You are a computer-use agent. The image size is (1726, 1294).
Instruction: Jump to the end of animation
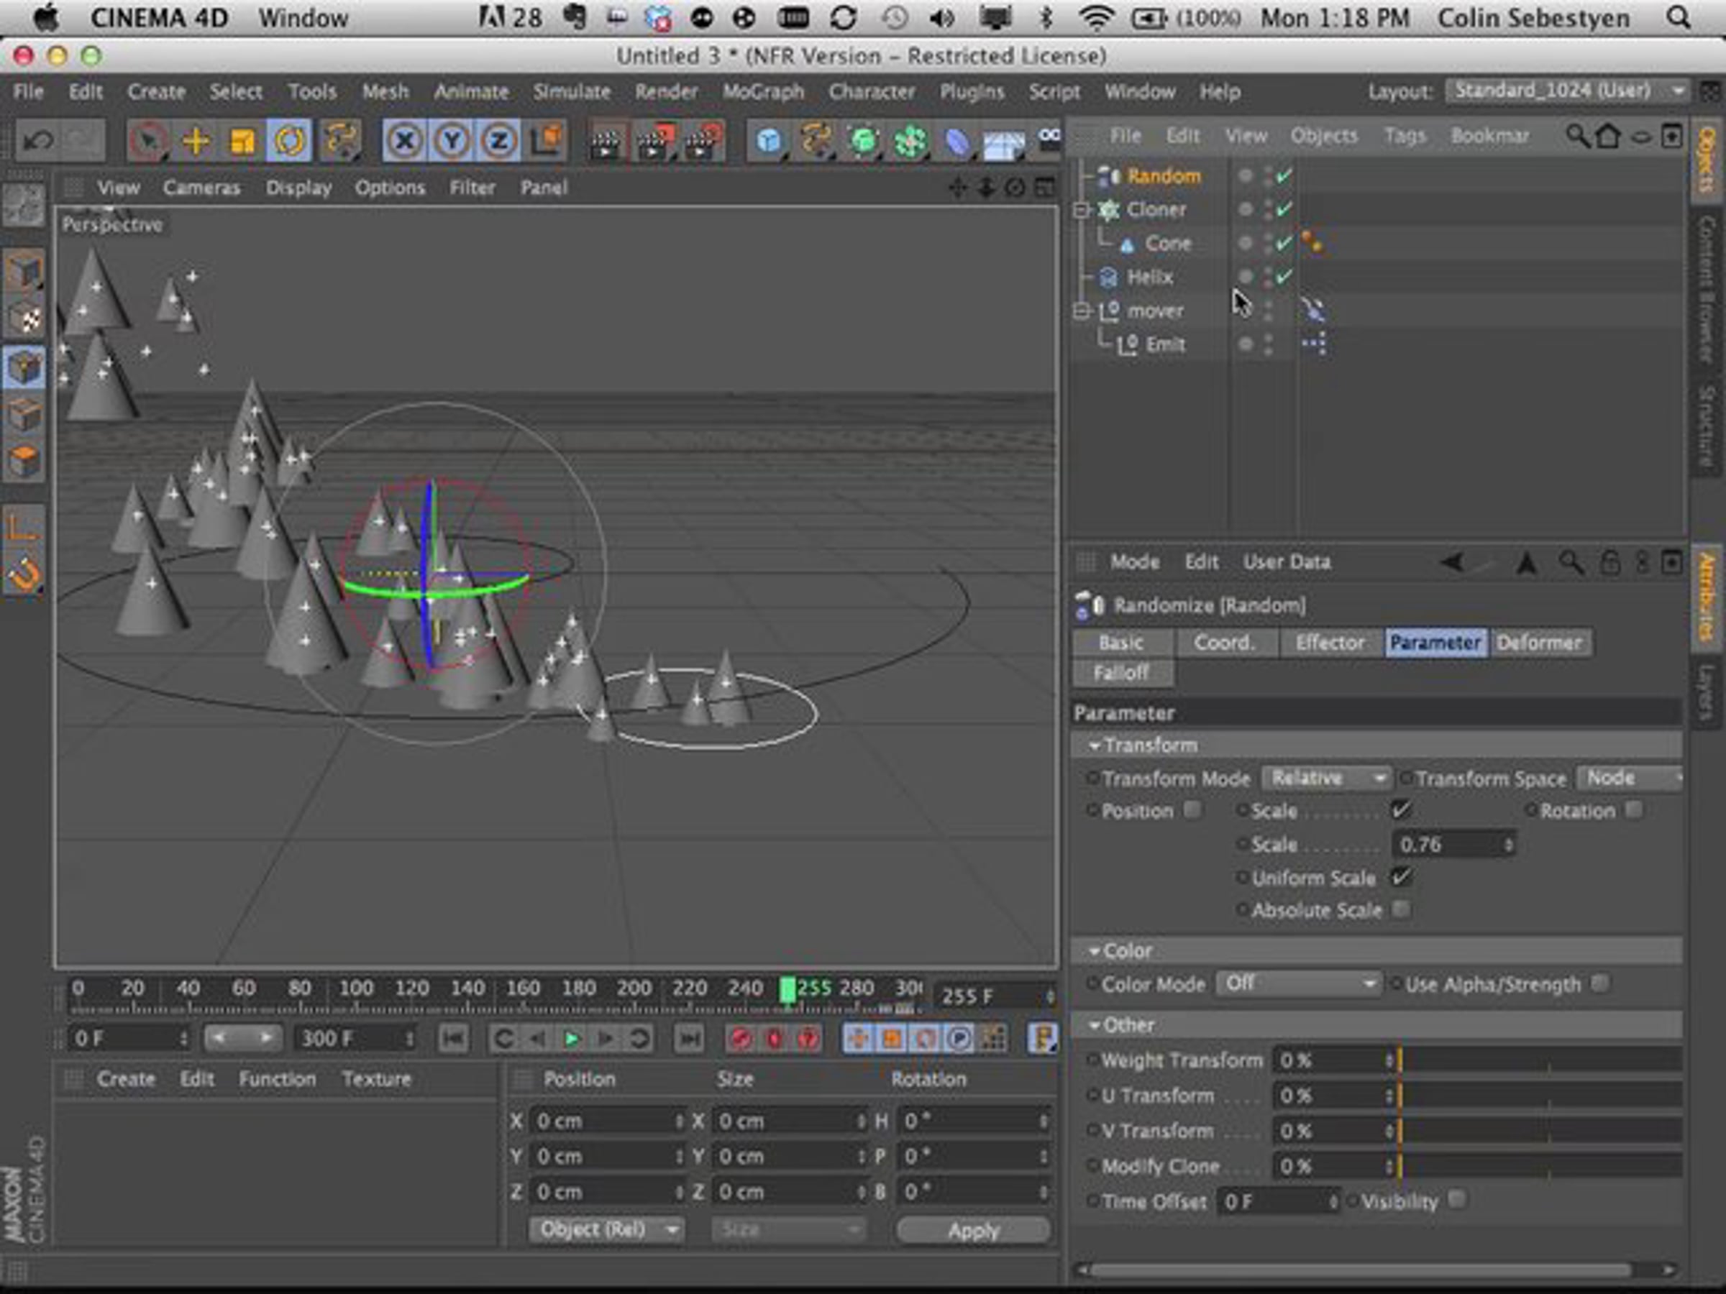point(689,1038)
